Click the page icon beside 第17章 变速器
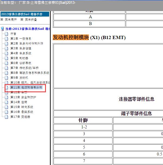 click(x=7, y=117)
